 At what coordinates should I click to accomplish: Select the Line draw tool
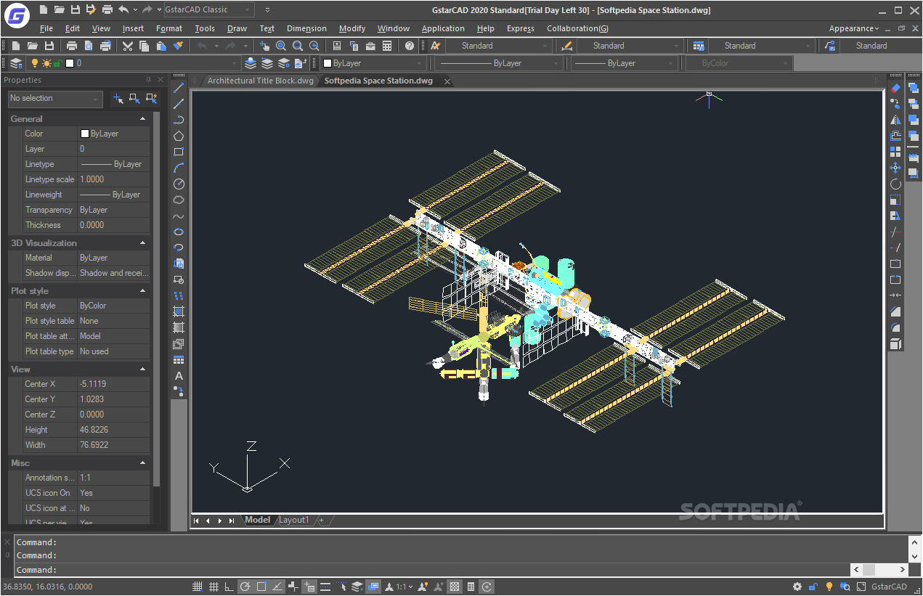pos(179,88)
